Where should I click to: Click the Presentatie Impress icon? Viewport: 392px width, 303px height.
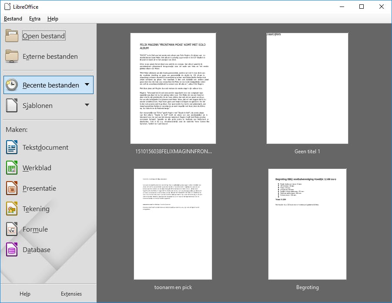click(x=12, y=188)
